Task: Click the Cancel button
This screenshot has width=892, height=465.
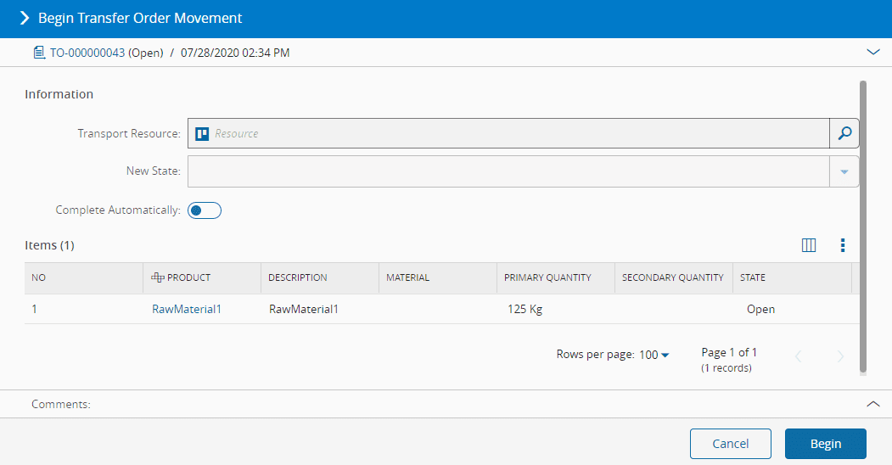Action: click(x=730, y=444)
